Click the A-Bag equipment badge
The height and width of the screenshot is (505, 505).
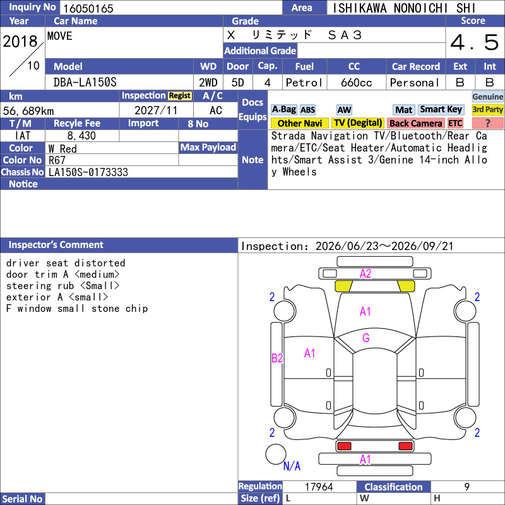tap(283, 110)
